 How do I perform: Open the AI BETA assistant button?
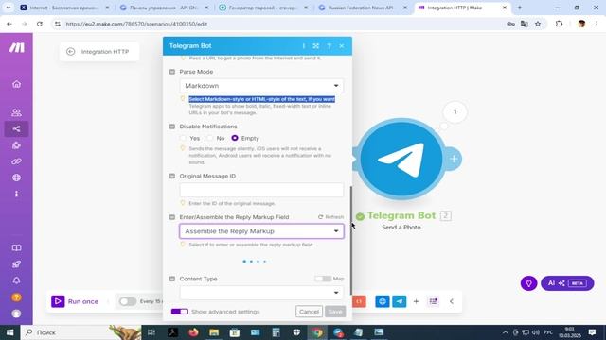coord(567,283)
